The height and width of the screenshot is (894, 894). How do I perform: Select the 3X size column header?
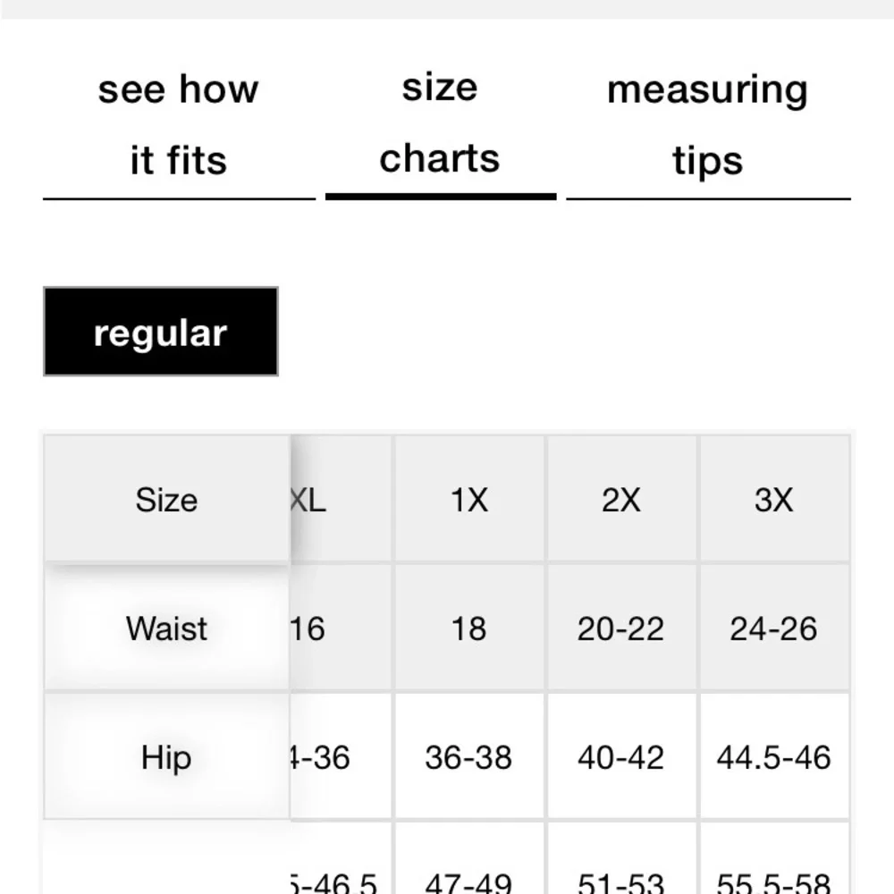[x=774, y=500]
